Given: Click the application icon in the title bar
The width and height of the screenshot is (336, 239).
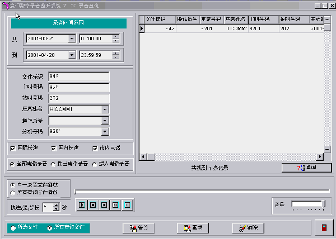Looking at the screenshot, I should click(x=6, y=5).
